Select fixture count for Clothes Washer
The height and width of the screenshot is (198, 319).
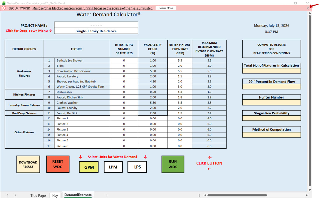pos(124,103)
